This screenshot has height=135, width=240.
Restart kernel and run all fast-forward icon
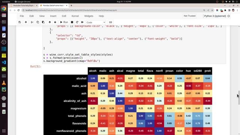(x=82, y=22)
